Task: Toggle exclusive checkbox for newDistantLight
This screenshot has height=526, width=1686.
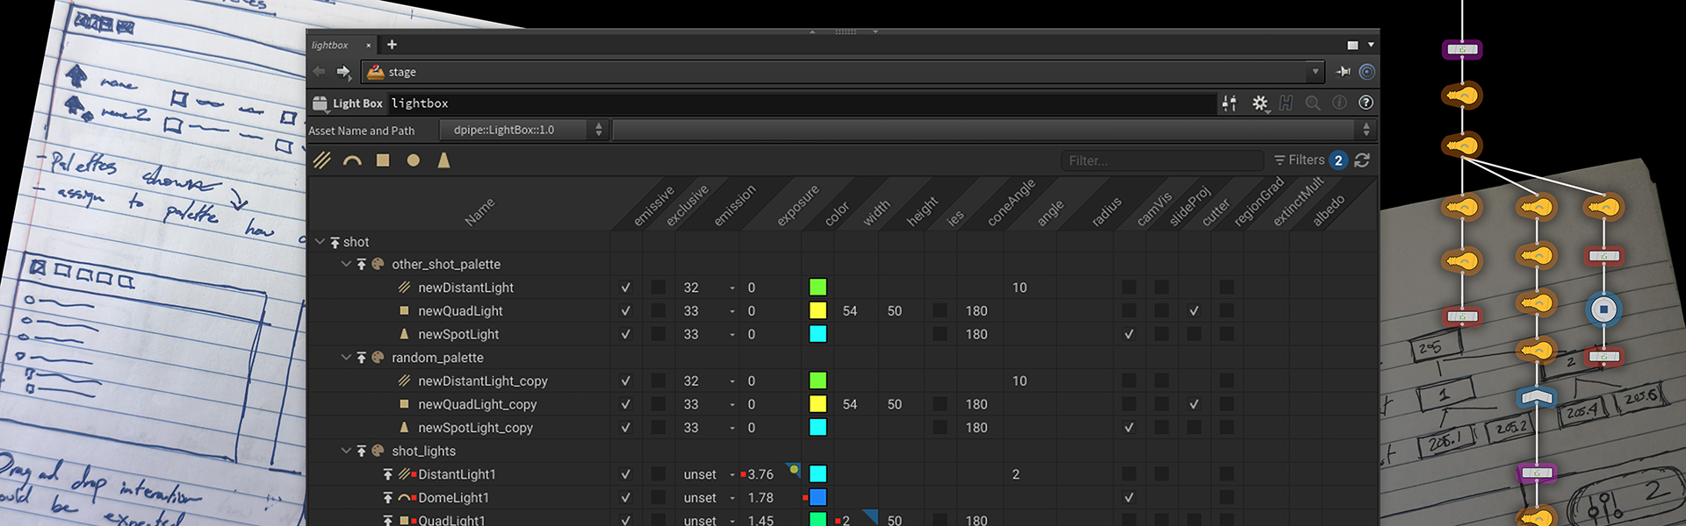Action: (x=658, y=288)
